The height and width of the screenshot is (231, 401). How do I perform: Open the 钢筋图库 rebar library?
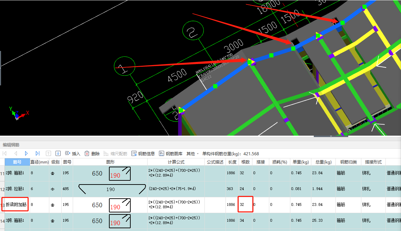click(x=171, y=154)
